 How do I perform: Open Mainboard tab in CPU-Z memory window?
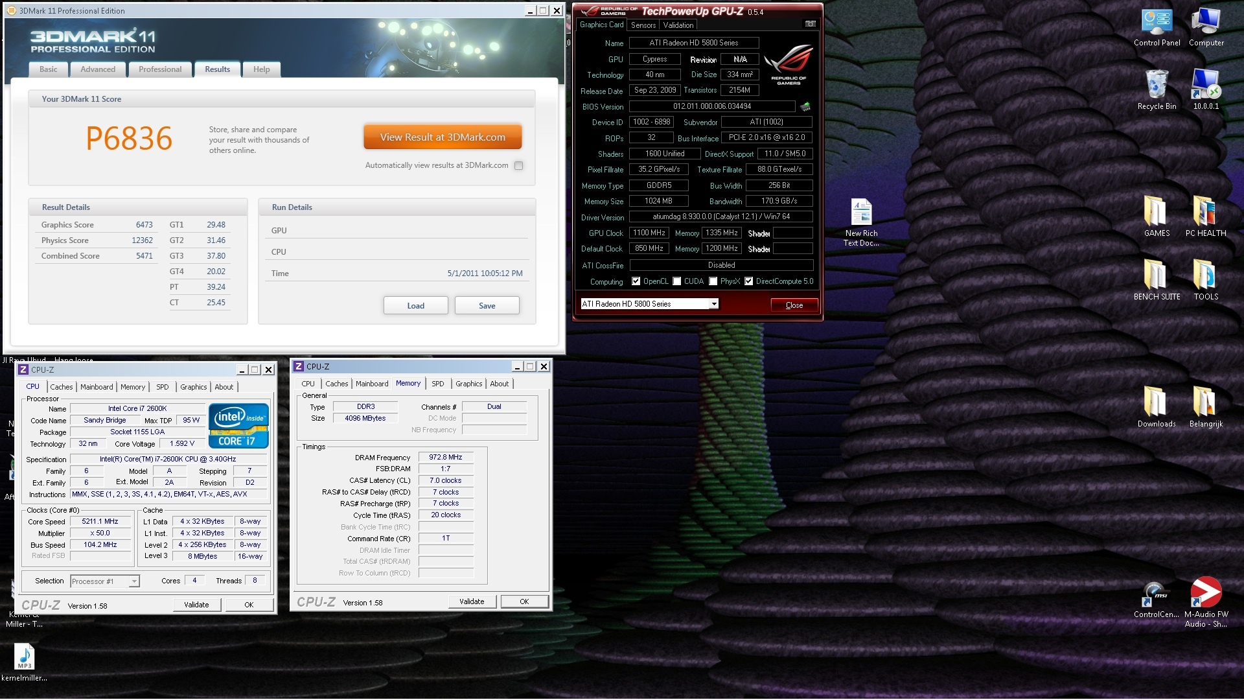[372, 384]
